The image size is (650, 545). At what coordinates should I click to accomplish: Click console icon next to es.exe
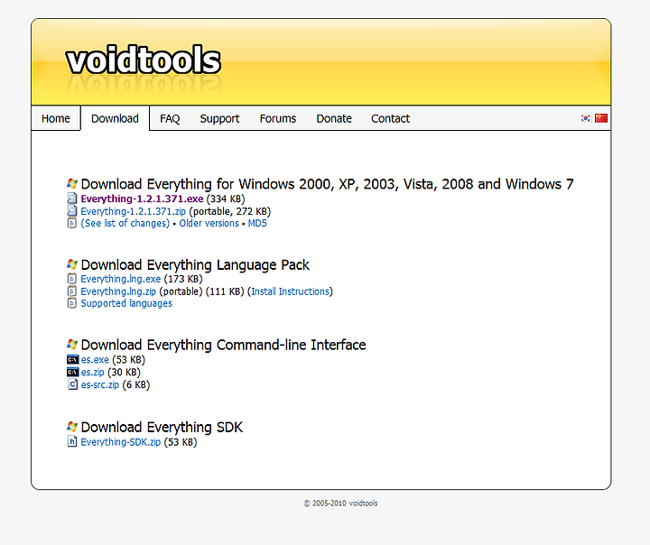(x=72, y=359)
